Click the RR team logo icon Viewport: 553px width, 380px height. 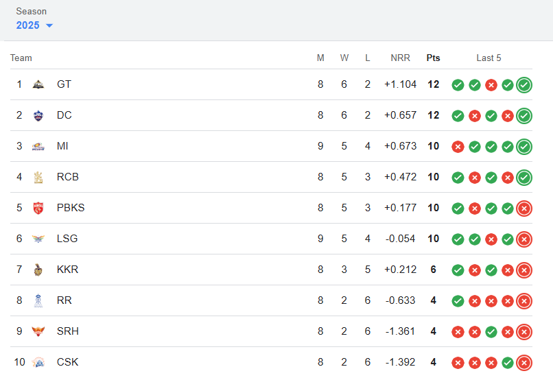38,300
